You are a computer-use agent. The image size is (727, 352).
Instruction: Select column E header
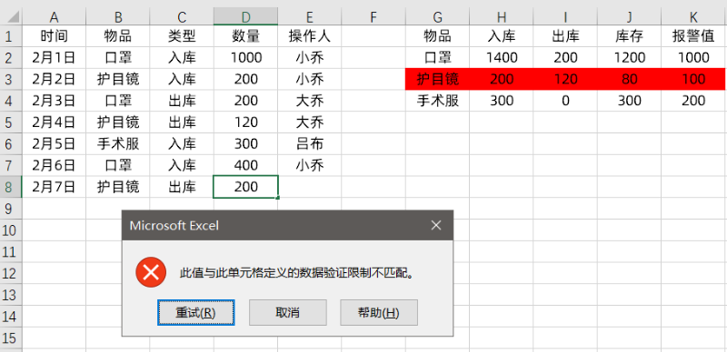pos(310,17)
